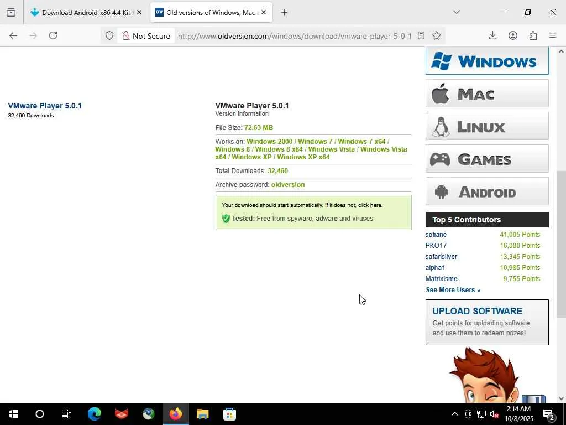
Task: Open Cortana search circle on taskbar
Action: [x=40, y=414]
